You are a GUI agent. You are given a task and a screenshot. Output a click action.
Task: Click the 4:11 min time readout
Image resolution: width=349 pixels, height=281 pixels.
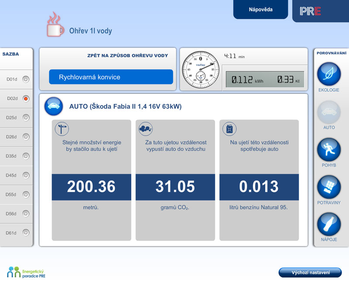point(234,56)
